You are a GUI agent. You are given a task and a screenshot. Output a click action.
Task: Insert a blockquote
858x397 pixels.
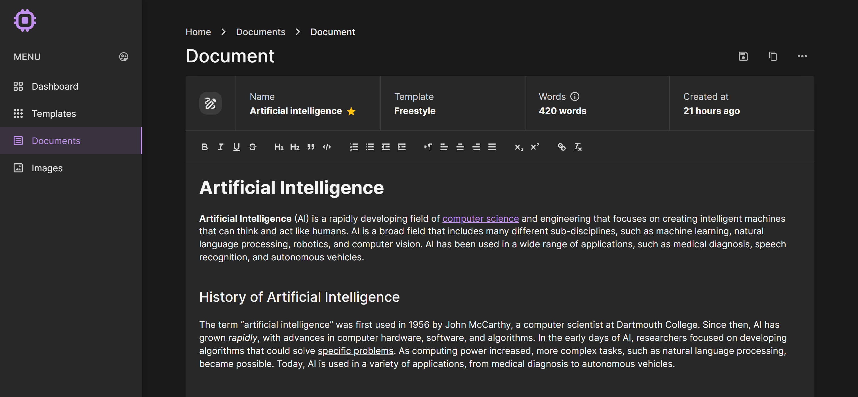[x=311, y=147]
